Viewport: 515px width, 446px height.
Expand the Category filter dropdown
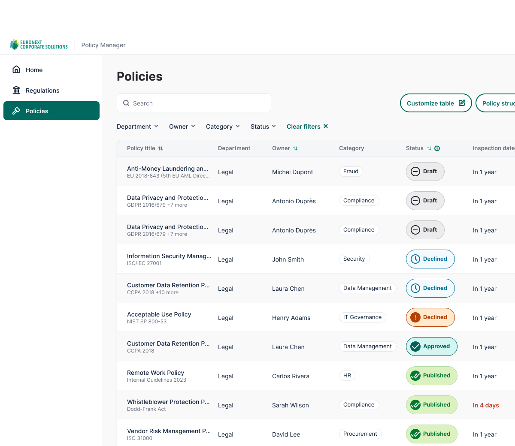coord(223,126)
